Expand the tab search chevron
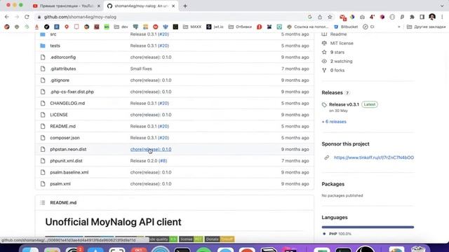 click(x=442, y=6)
